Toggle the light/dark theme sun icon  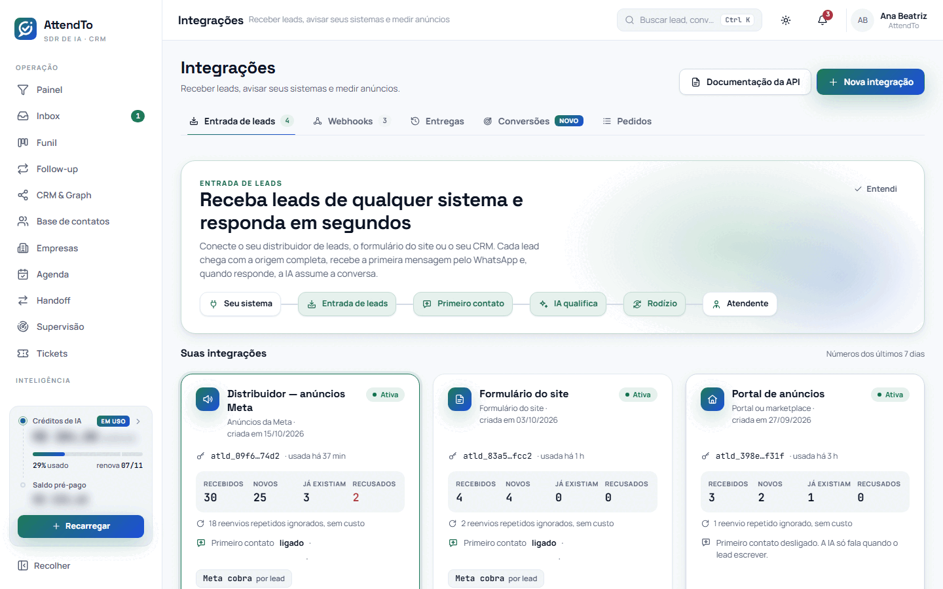pos(786,20)
